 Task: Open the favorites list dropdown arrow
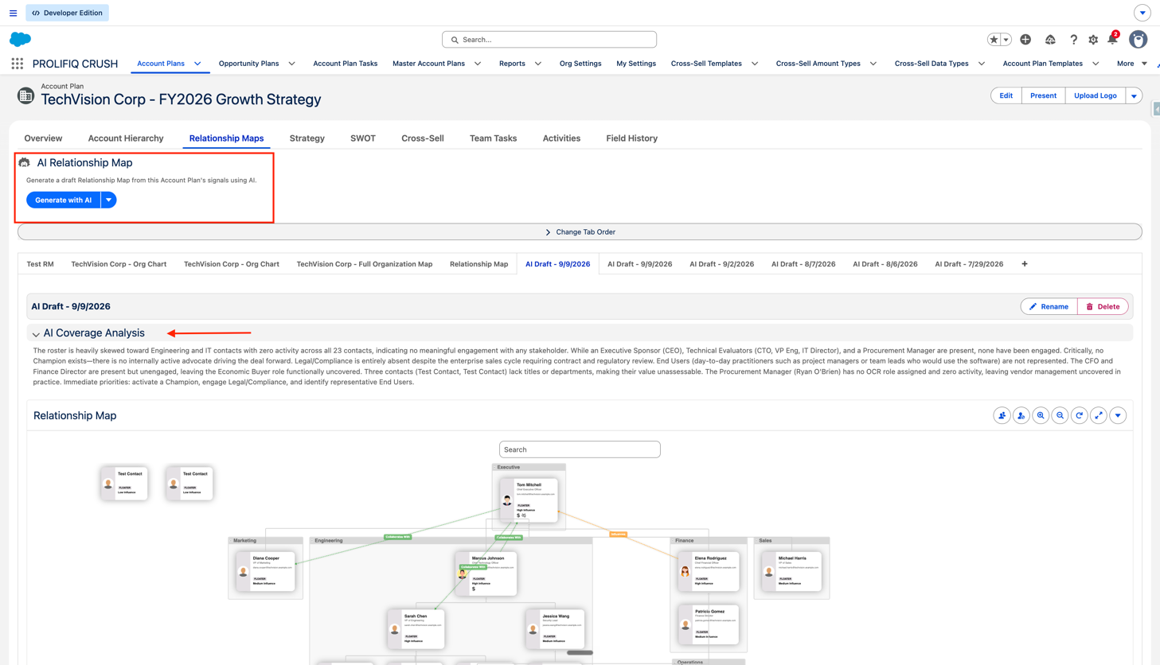1006,40
